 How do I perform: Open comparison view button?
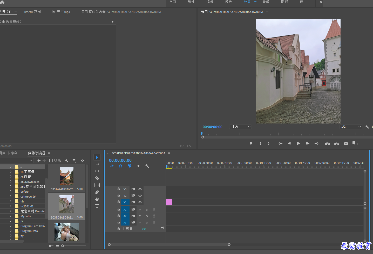(x=355, y=143)
